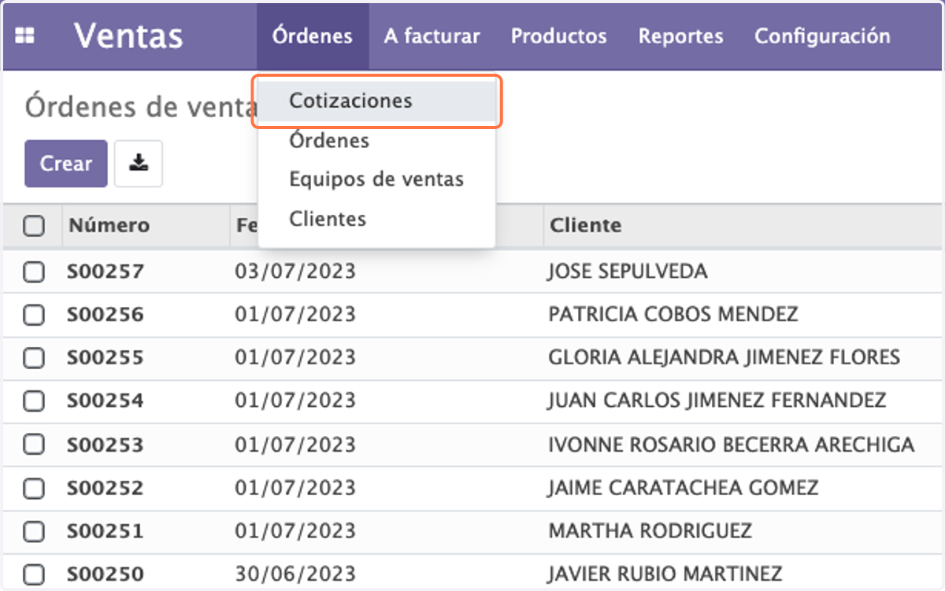
Task: Click customer PATRICIA COBOS MENDEZ
Action: [673, 315]
